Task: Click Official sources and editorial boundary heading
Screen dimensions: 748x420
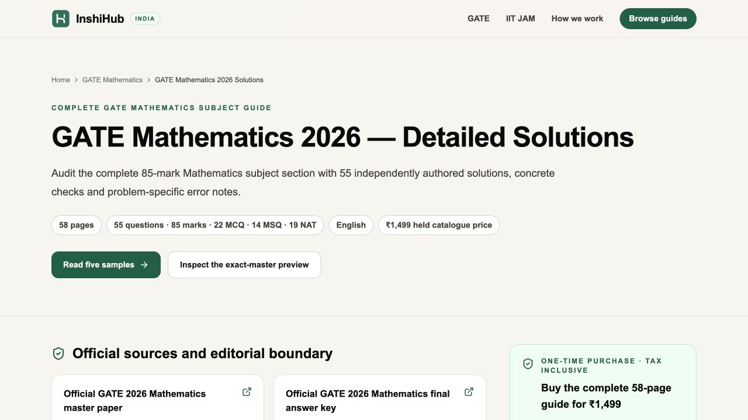Action: (202, 353)
